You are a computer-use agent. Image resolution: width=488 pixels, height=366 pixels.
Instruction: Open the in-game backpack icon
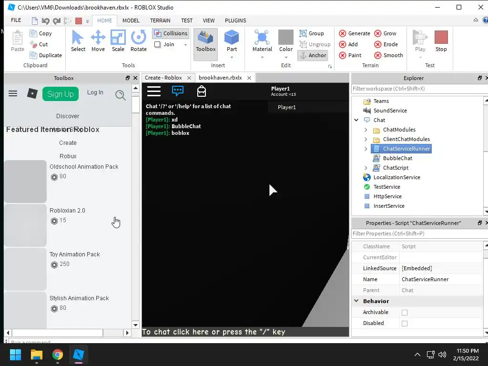[202, 91]
